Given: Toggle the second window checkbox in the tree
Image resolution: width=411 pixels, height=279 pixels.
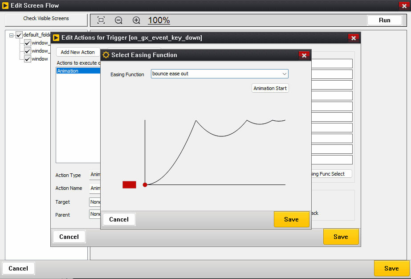Looking at the screenshot, I should pos(28,51).
